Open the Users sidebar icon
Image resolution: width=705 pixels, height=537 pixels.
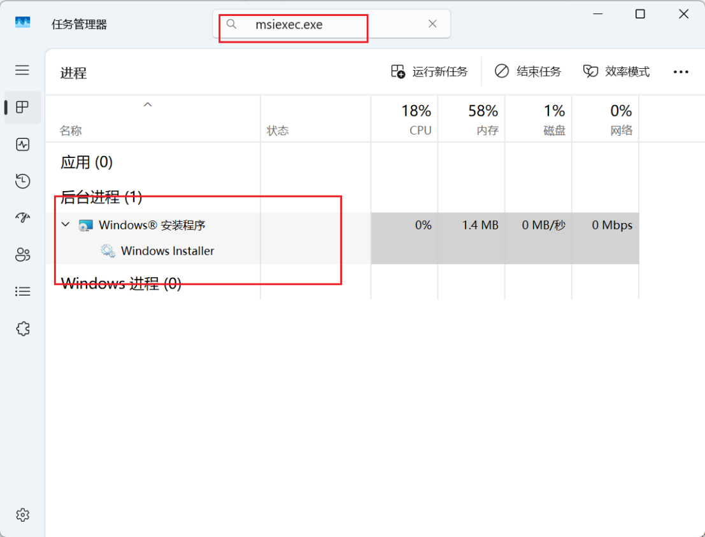tap(22, 255)
